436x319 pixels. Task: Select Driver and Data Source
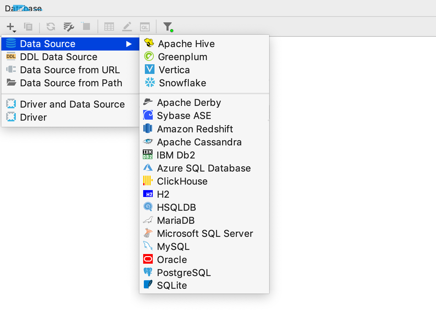70,104
